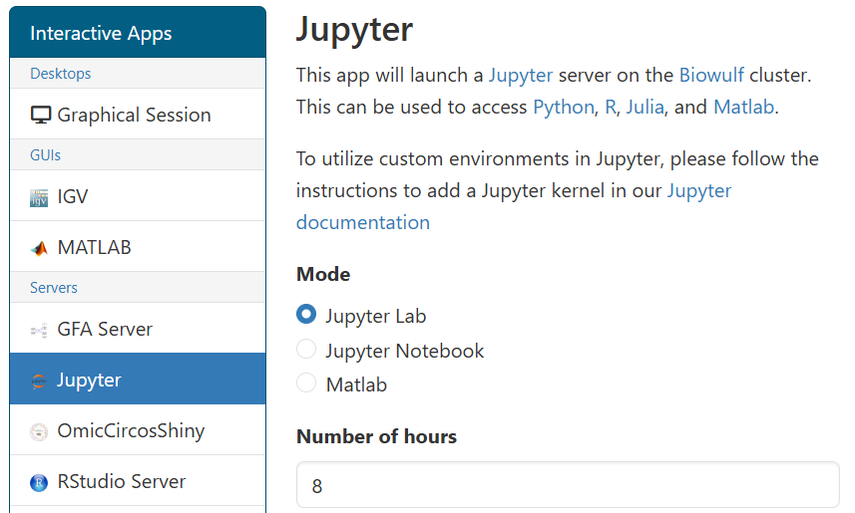The image size is (855, 513).
Task: Open Graphical Session from sidebar
Action: [134, 115]
